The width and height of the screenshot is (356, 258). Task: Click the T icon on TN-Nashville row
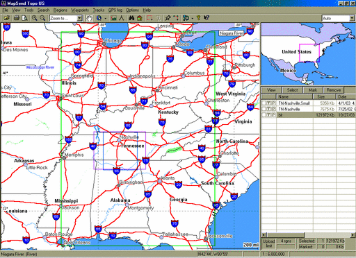pos(268,109)
